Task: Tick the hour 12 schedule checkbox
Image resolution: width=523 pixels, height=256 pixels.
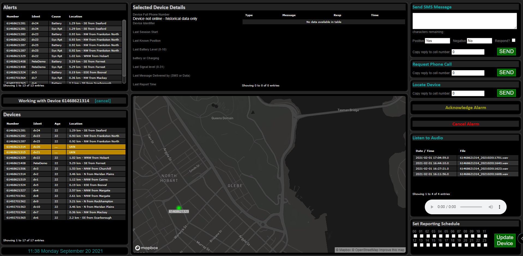Action: (415, 245)
